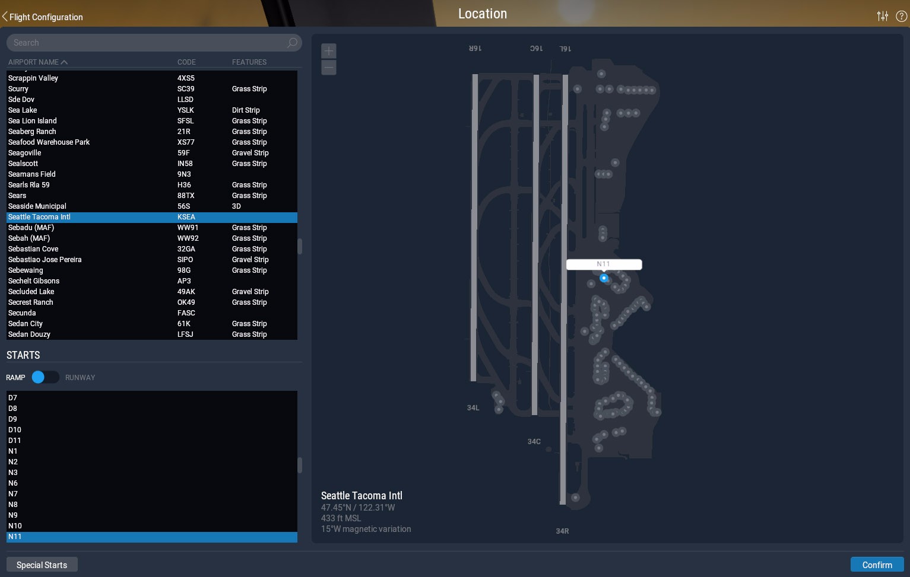
Task: Click the sort chevron on AIRPORT NAME
Action: point(64,62)
